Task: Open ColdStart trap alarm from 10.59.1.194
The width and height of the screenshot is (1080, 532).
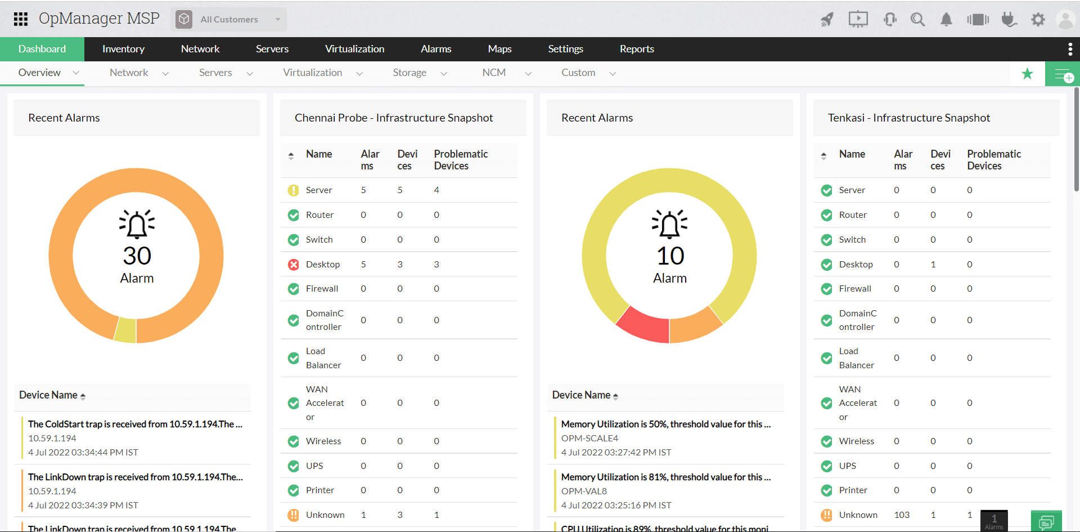Action: 135,424
